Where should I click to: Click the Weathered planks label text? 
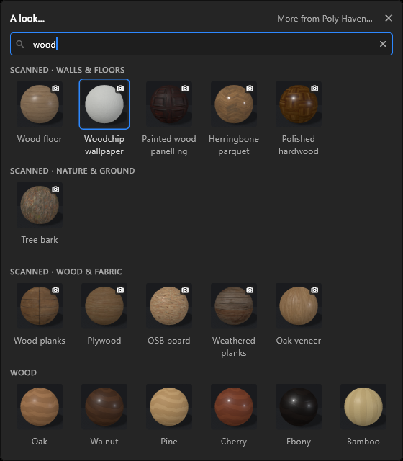(234, 346)
